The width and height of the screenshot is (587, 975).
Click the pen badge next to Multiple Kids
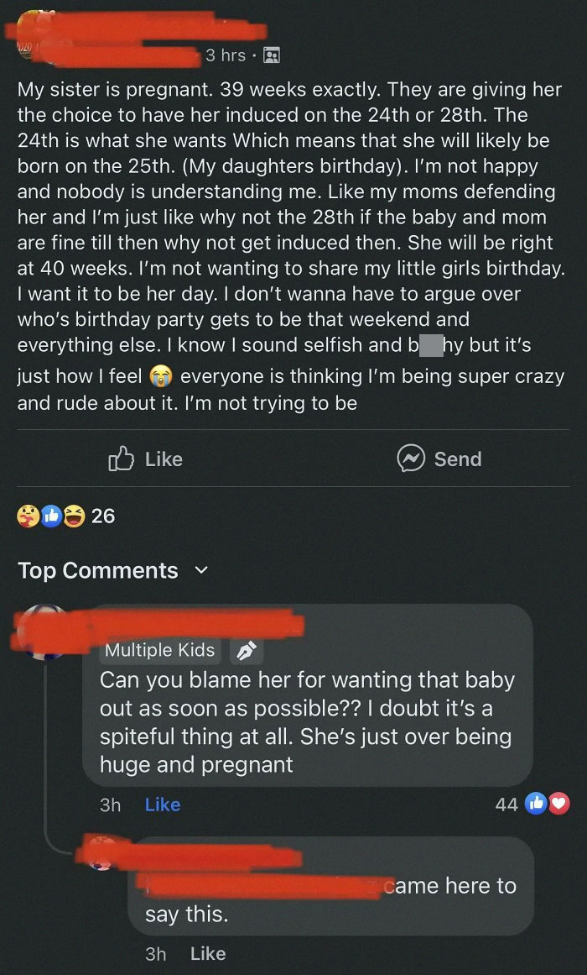click(247, 648)
